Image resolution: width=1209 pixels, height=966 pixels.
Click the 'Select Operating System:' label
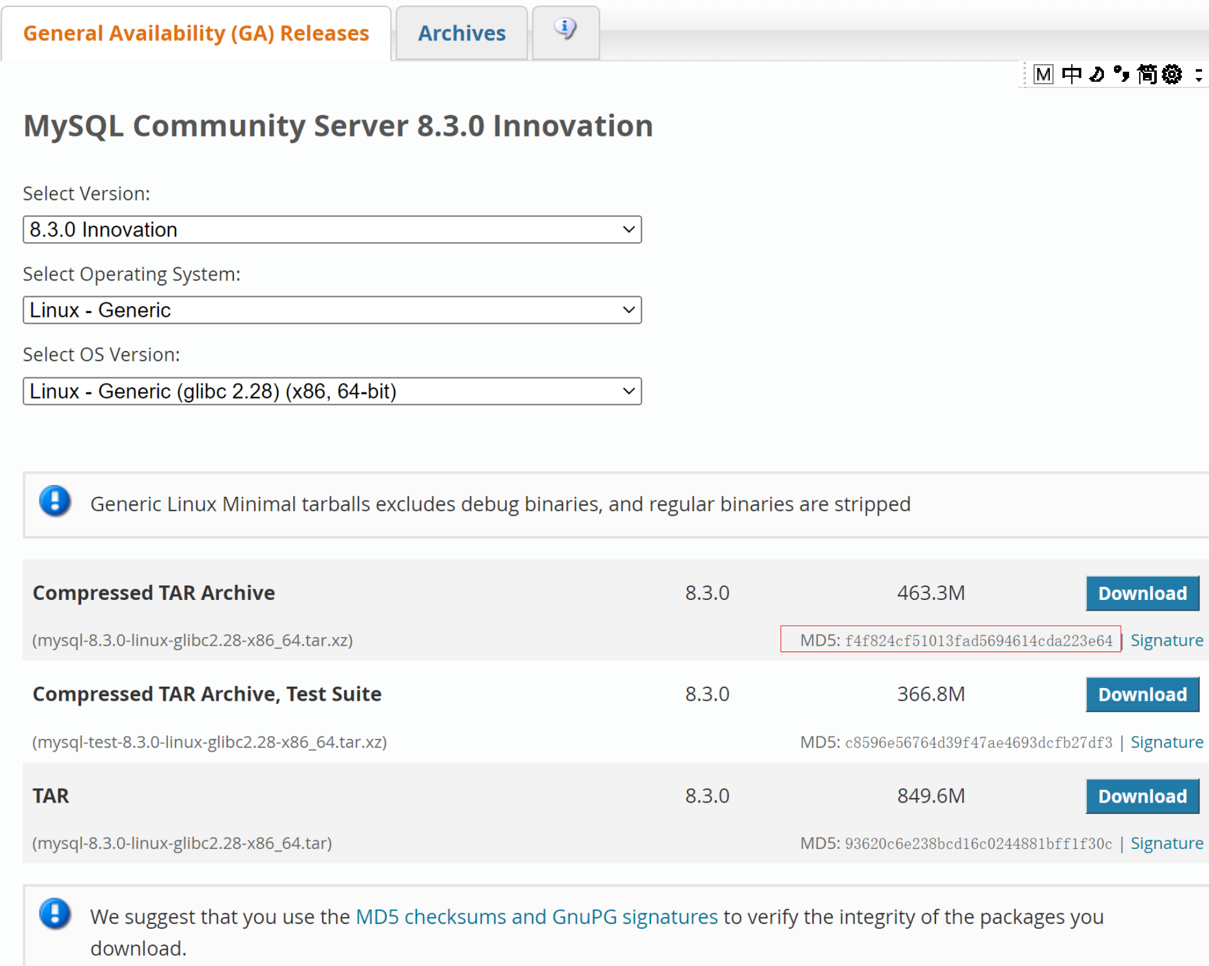pyautogui.click(x=131, y=274)
